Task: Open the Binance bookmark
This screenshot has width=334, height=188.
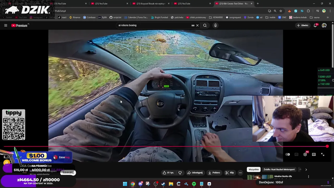Action: (x=75, y=17)
